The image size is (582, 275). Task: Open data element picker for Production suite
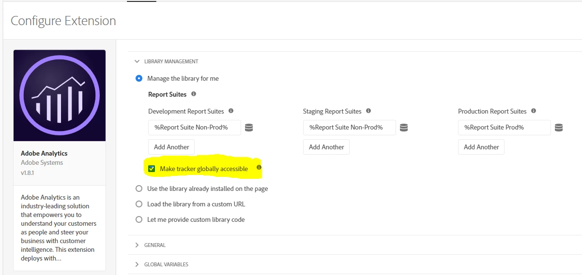[559, 128]
